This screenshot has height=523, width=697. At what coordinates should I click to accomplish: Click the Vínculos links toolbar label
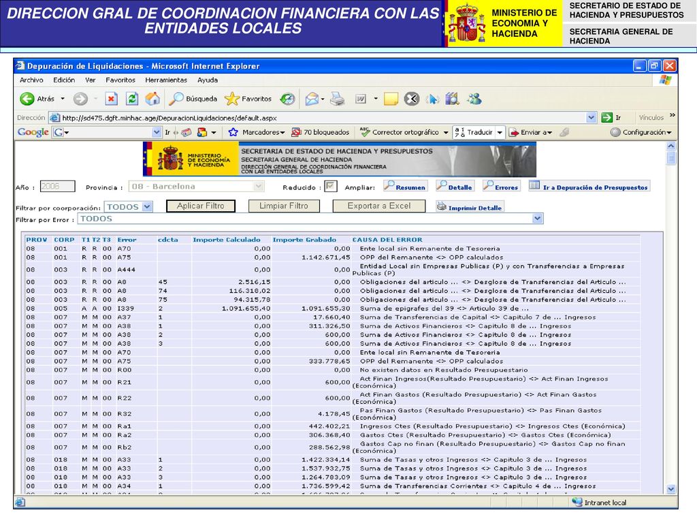651,118
